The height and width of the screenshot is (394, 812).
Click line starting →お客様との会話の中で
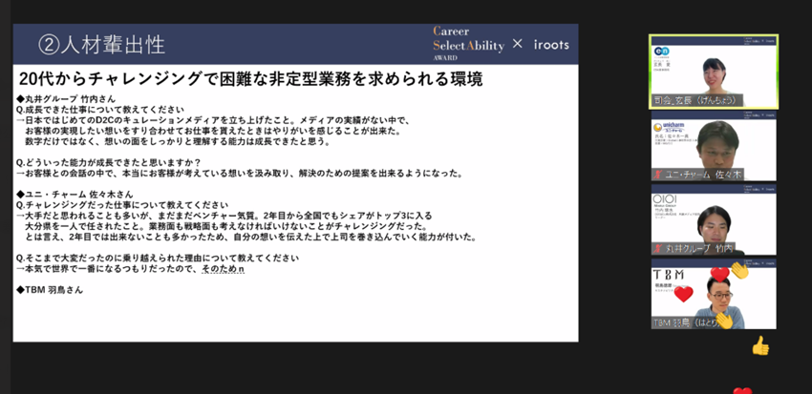(239, 174)
